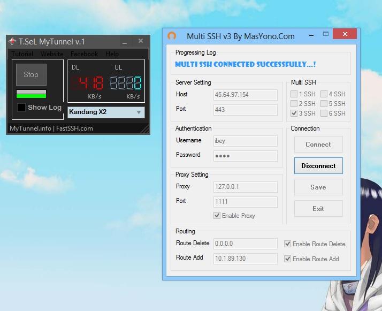This screenshot has height=311, width=382.
Task: Toggle the Show Log checkbox
Action: click(x=21, y=108)
